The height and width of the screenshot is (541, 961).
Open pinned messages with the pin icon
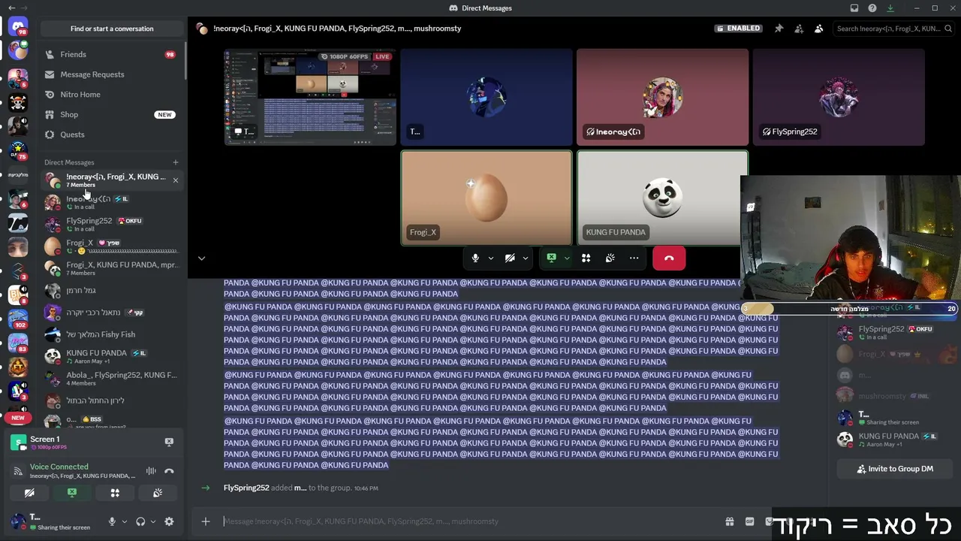tap(779, 29)
